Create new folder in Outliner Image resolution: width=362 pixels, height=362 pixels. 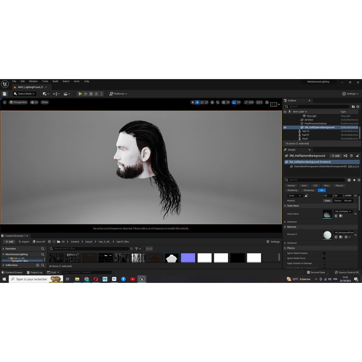(353, 107)
